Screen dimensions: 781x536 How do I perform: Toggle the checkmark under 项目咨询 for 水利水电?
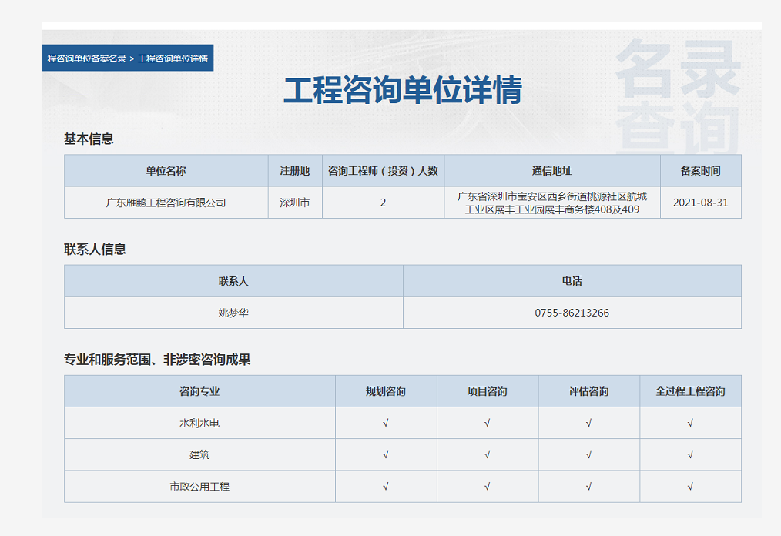coord(487,423)
